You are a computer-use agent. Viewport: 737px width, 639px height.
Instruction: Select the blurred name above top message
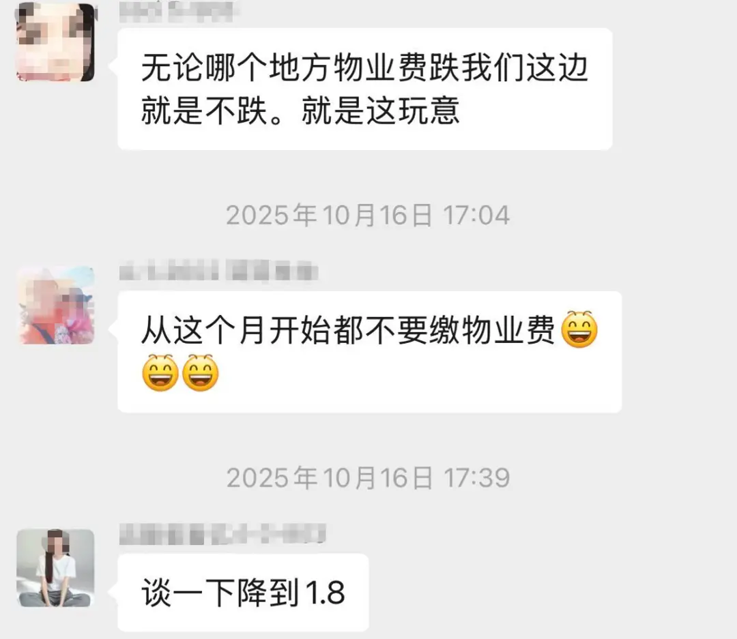[177, 12]
